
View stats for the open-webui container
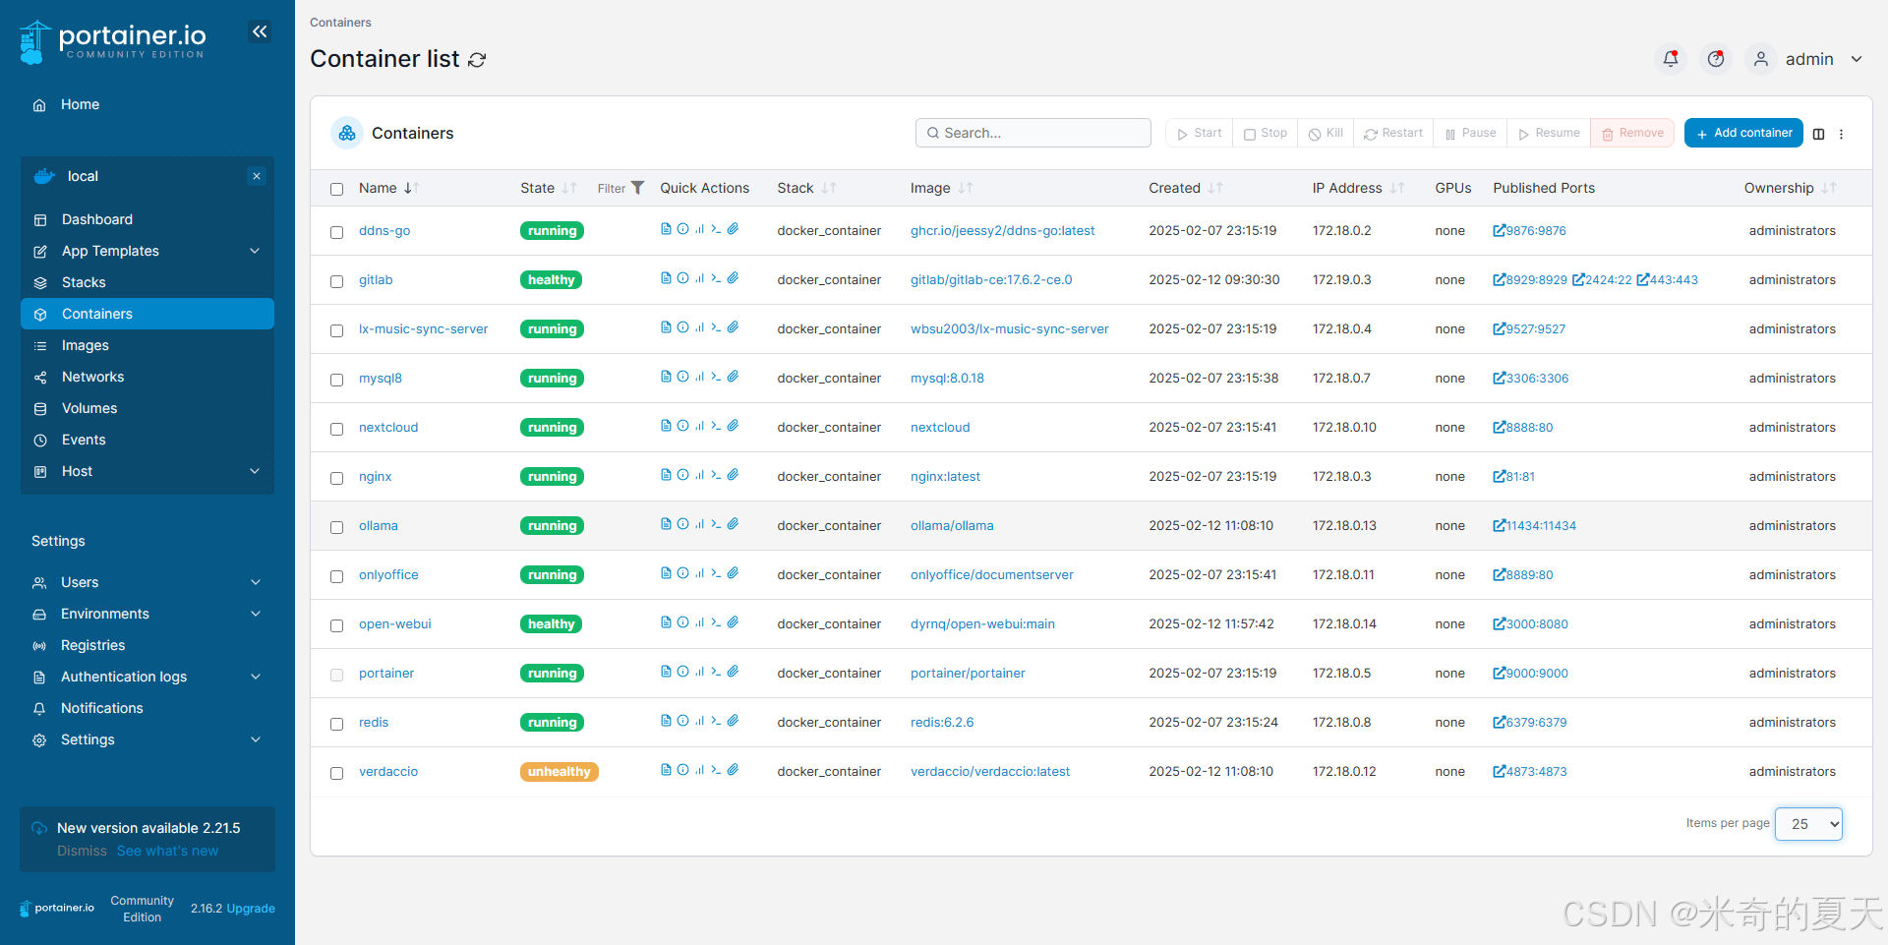(699, 622)
